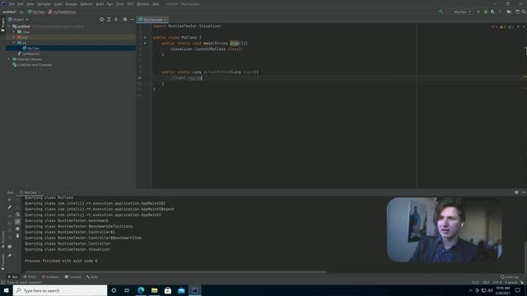Click the Search Everywhere magnifier icon
This screenshot has width=527, height=296.
point(524,12)
